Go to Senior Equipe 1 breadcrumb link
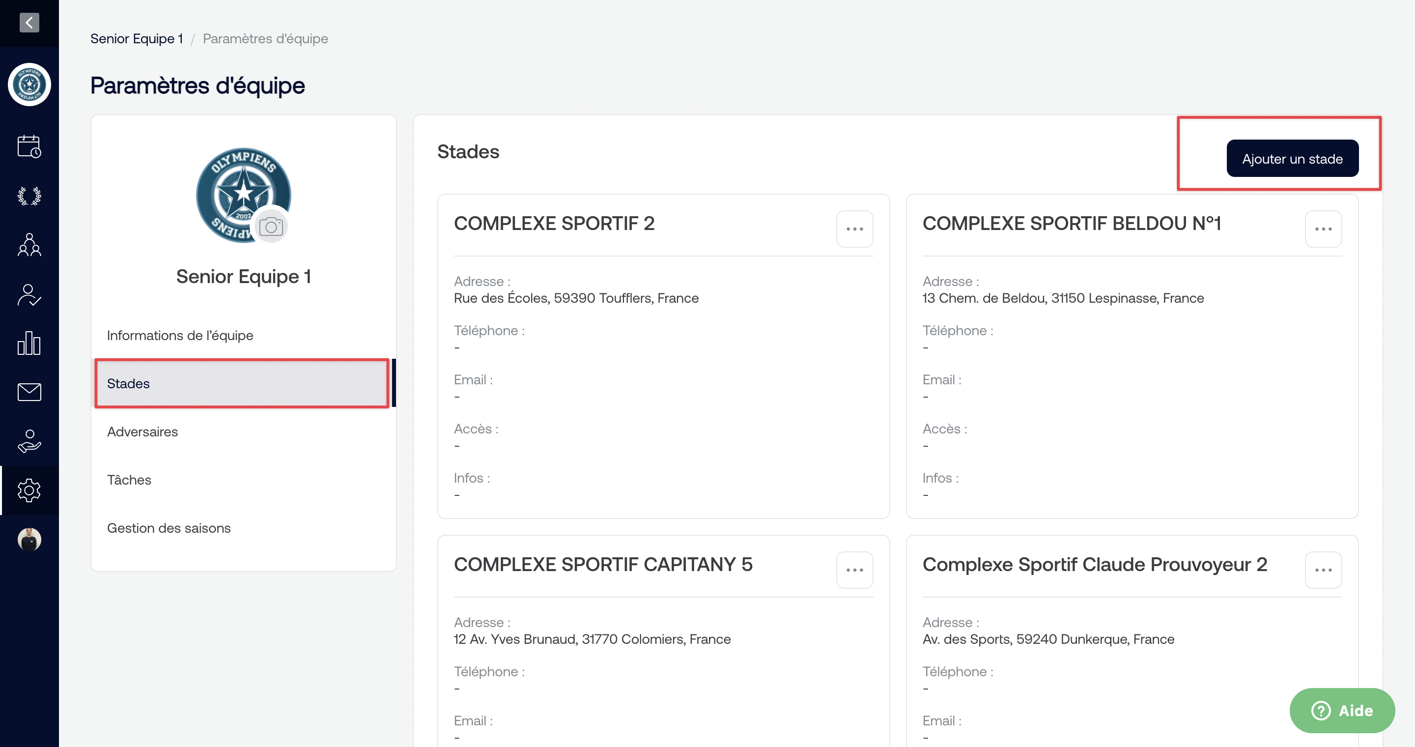Image resolution: width=1415 pixels, height=747 pixels. coord(136,38)
